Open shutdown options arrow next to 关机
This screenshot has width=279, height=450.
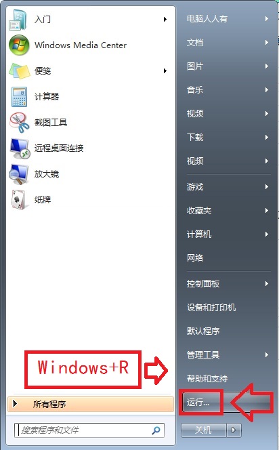(x=234, y=430)
